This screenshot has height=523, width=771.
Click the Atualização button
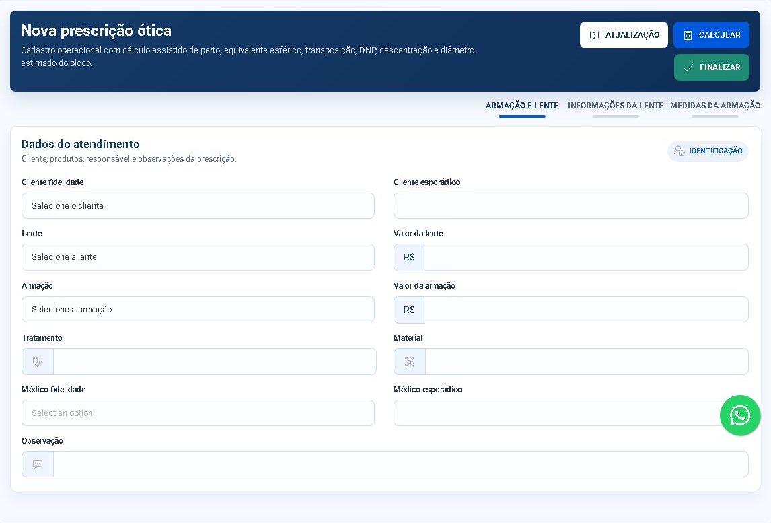coord(624,35)
